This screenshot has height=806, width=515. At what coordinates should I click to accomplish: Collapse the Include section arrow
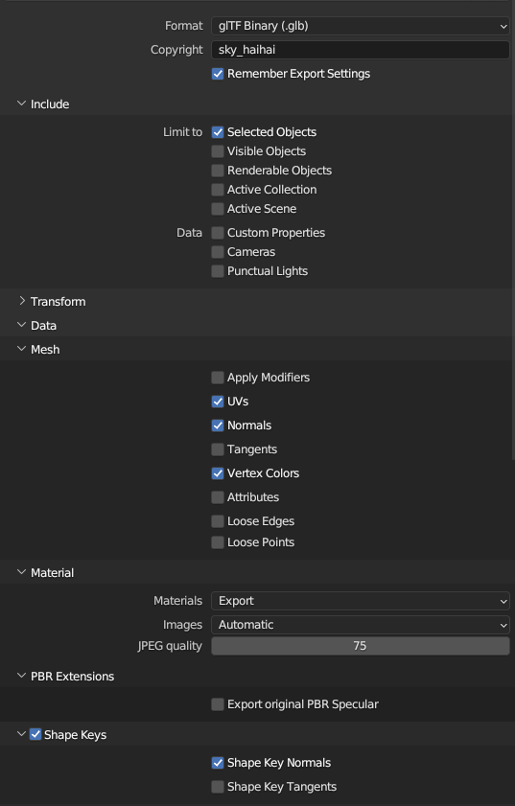pos(22,104)
